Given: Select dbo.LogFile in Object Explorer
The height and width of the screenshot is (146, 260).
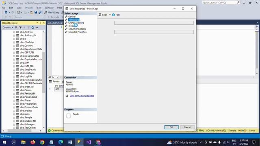Looking at the screenshot, I should click(26, 77).
